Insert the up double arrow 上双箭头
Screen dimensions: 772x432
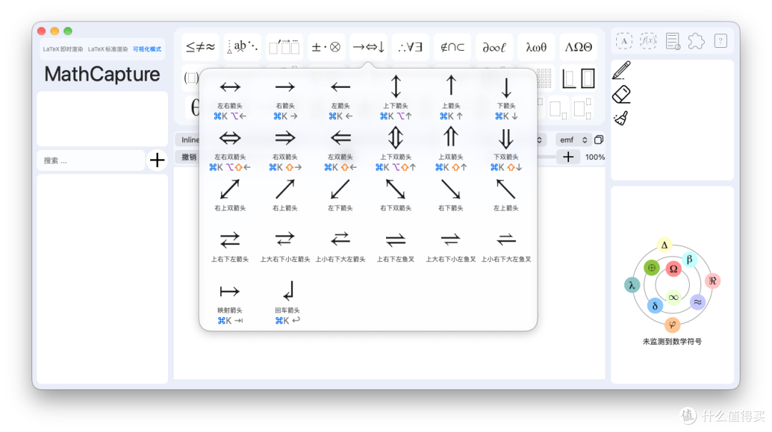coord(451,137)
